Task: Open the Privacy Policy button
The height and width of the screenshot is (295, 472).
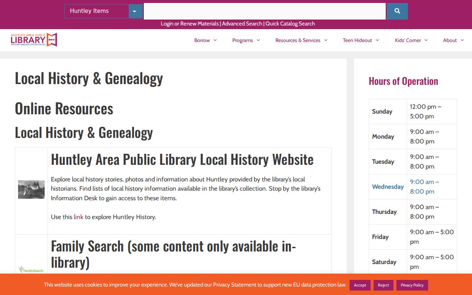Action: (412, 285)
